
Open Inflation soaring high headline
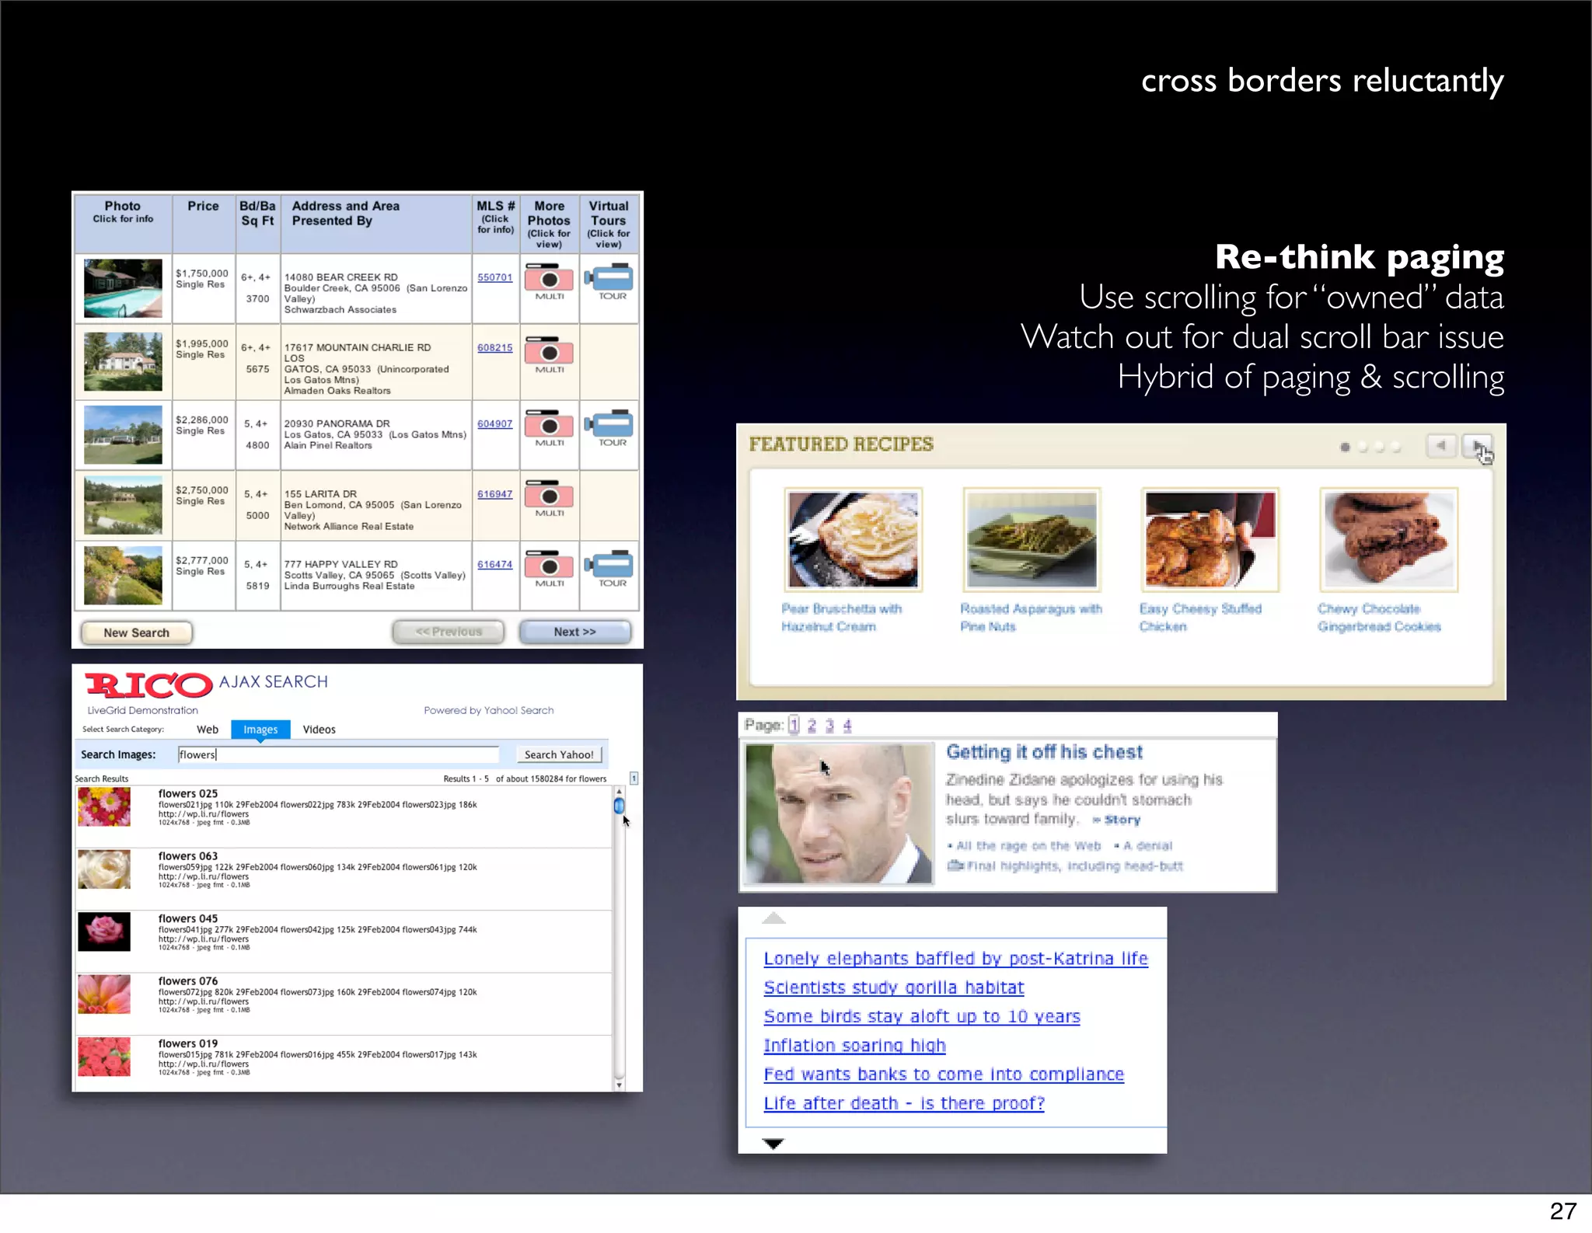click(854, 1046)
